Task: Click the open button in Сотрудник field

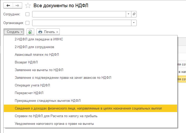Action: click(134, 14)
